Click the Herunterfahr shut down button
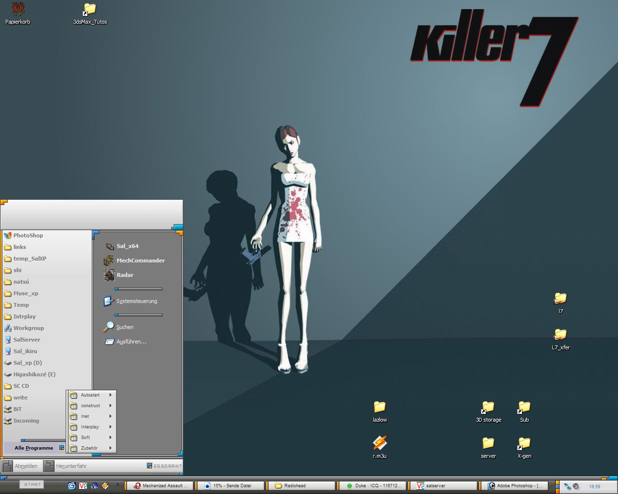618x494 pixels. click(65, 466)
